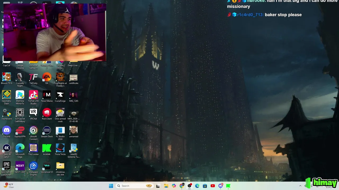339x190 pixels.
Task: Open the Dashboard desktop shortcut
Action: pos(7,113)
